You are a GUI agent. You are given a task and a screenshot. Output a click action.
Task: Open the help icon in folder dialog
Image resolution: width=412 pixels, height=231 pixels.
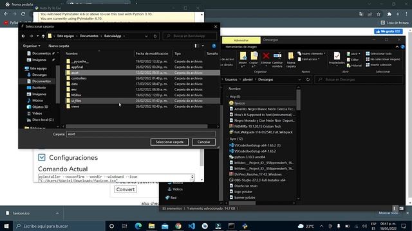tap(214, 46)
